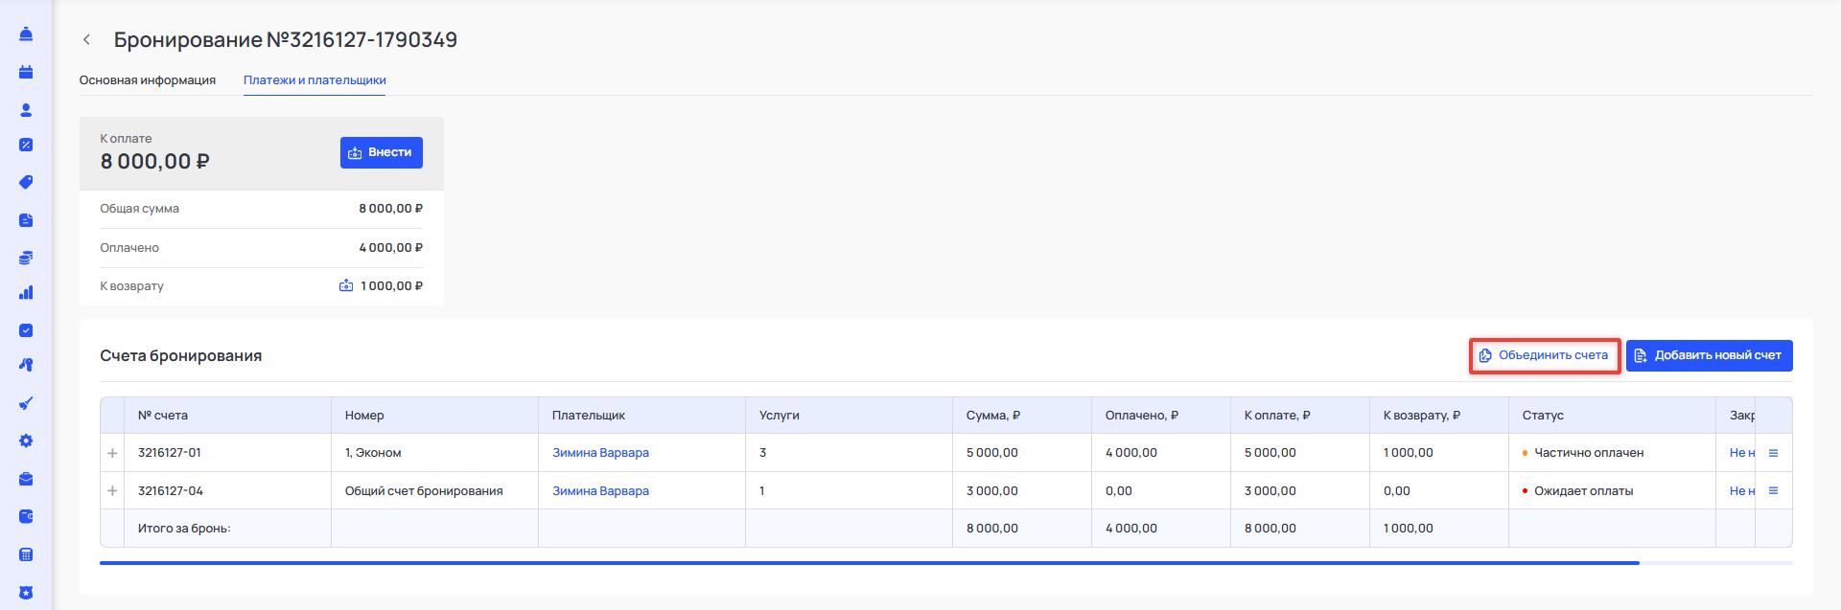Switch to Основная информация tab
The image size is (1841, 610).
[x=148, y=80]
